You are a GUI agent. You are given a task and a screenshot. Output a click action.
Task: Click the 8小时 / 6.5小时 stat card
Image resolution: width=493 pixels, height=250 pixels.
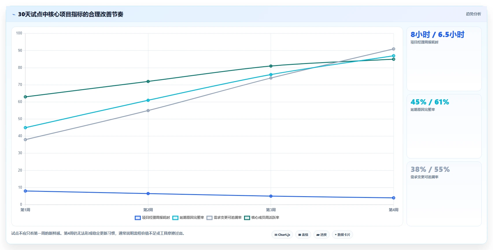(444, 59)
